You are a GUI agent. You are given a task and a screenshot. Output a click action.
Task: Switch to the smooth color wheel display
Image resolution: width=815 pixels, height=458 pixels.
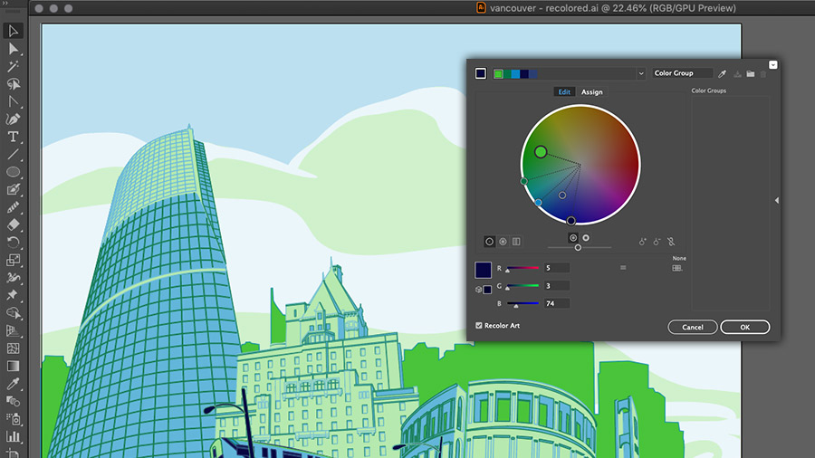(x=490, y=242)
